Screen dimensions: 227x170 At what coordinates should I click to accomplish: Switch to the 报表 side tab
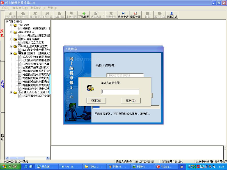point(2,33)
